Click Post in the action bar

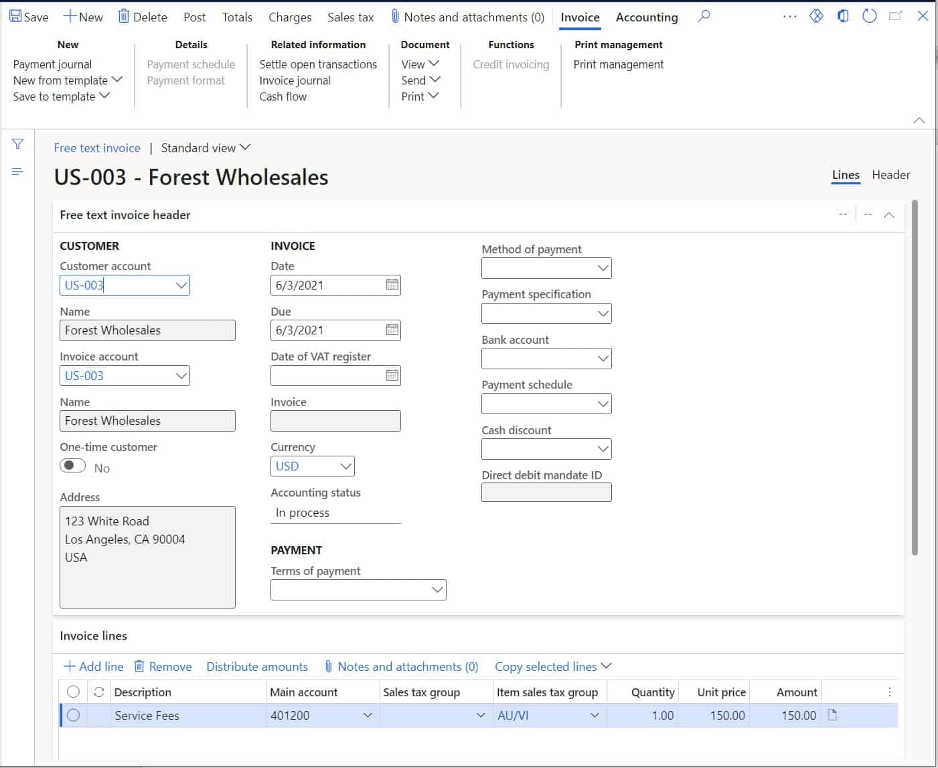194,17
